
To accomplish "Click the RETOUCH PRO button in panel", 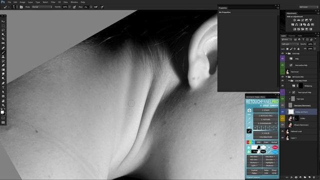I will point(265,115).
